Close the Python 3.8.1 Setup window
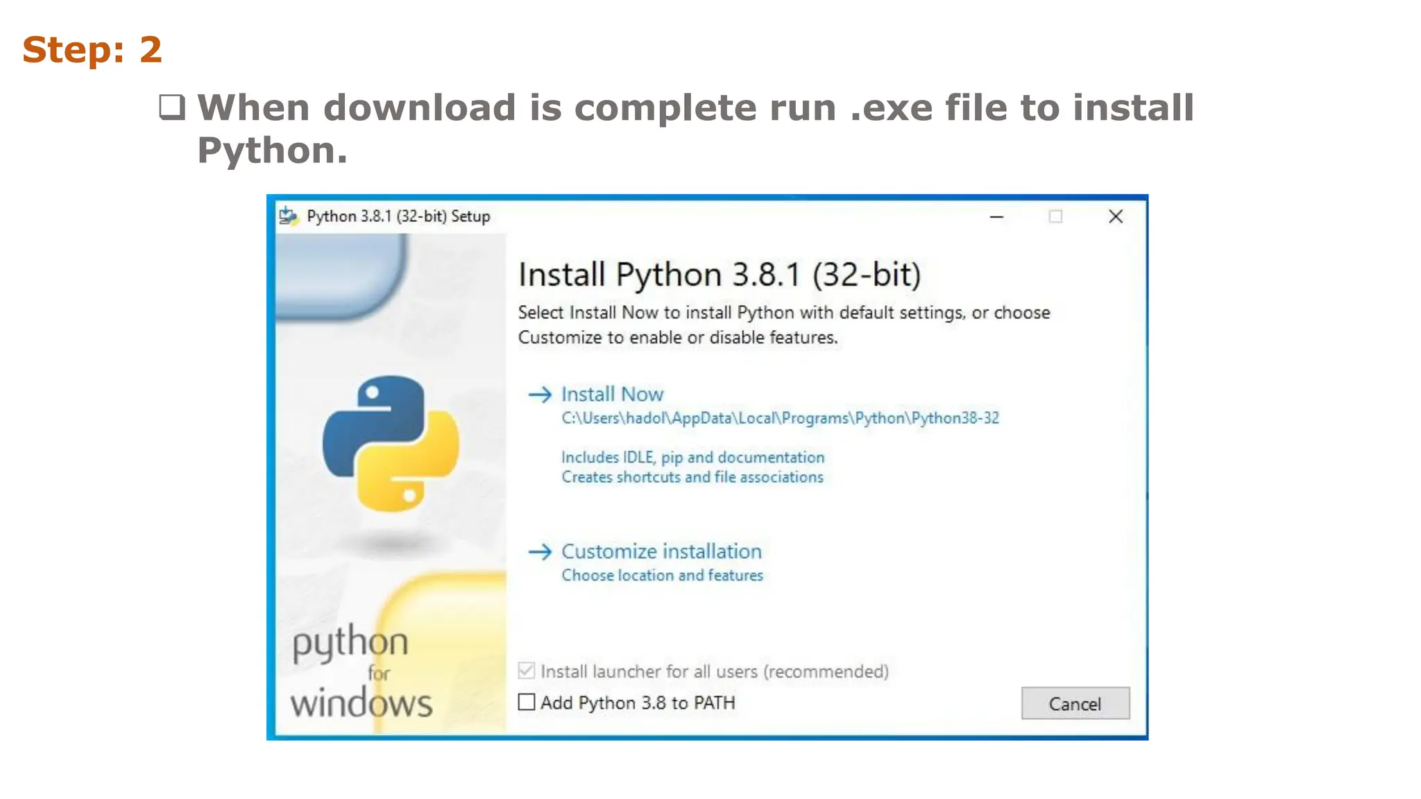Screen dimensions: 1421x799 tap(1115, 216)
